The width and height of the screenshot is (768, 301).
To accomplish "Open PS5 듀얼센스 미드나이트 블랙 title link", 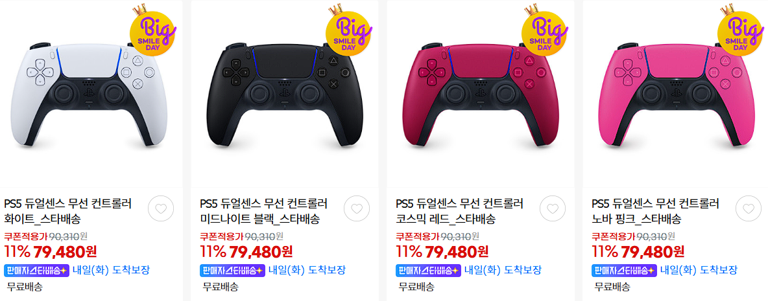I will (264, 211).
